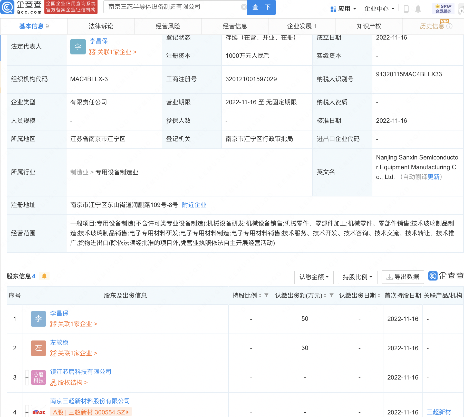Image resolution: width=464 pixels, height=417 pixels.
Task: Click the 左 avatar in shareholder row 2
Action: pyautogui.click(x=38, y=348)
